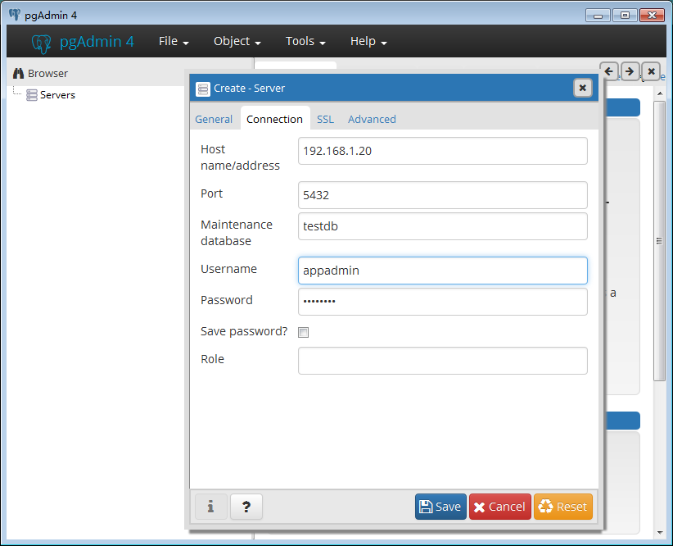The width and height of the screenshot is (673, 546).
Task: Click the Servers icon in tree
Action: pos(32,95)
